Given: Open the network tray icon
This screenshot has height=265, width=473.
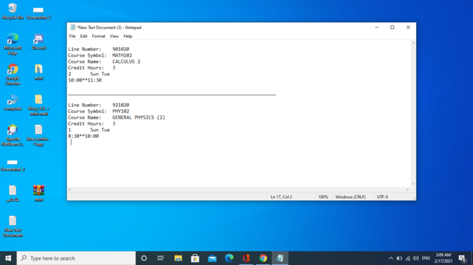Looking at the screenshot, I should [x=407, y=258].
